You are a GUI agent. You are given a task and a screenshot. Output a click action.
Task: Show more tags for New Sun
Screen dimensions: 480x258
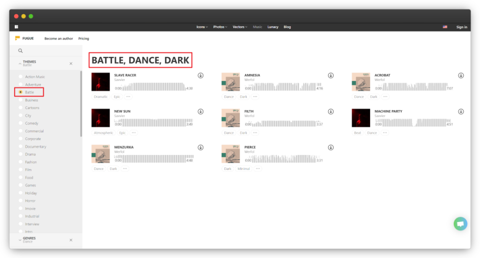click(x=134, y=133)
